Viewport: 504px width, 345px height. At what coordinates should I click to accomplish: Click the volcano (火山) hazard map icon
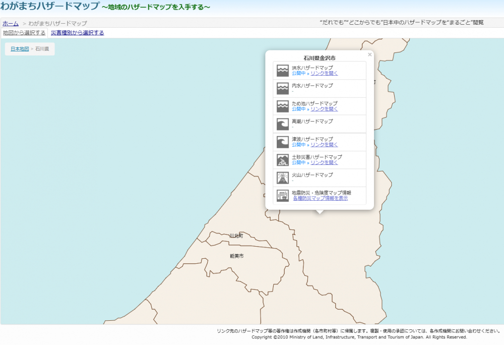[x=283, y=178]
